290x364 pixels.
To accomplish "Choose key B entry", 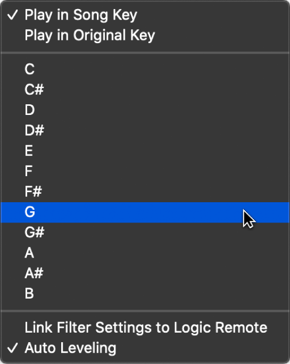I will 145,294.
